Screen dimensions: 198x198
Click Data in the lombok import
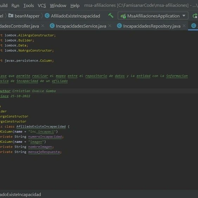tap(22, 45)
